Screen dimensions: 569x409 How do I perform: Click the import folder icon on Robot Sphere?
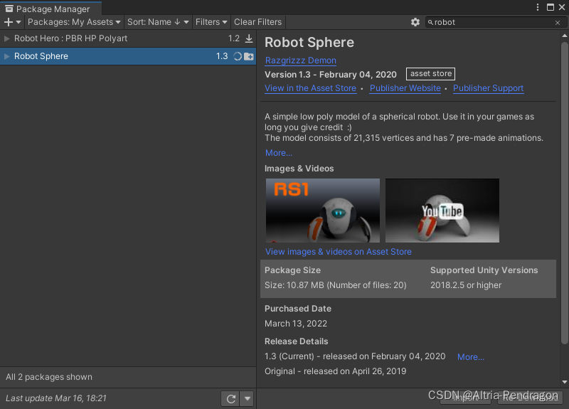pyautogui.click(x=249, y=56)
